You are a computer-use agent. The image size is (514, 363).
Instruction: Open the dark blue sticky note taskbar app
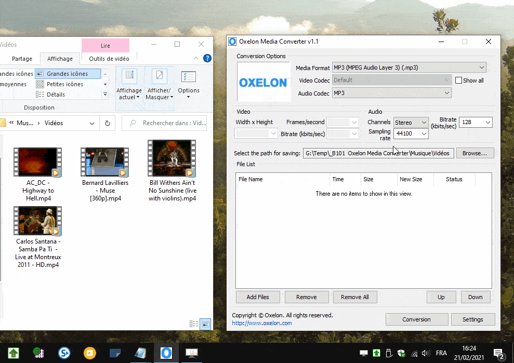115,353
